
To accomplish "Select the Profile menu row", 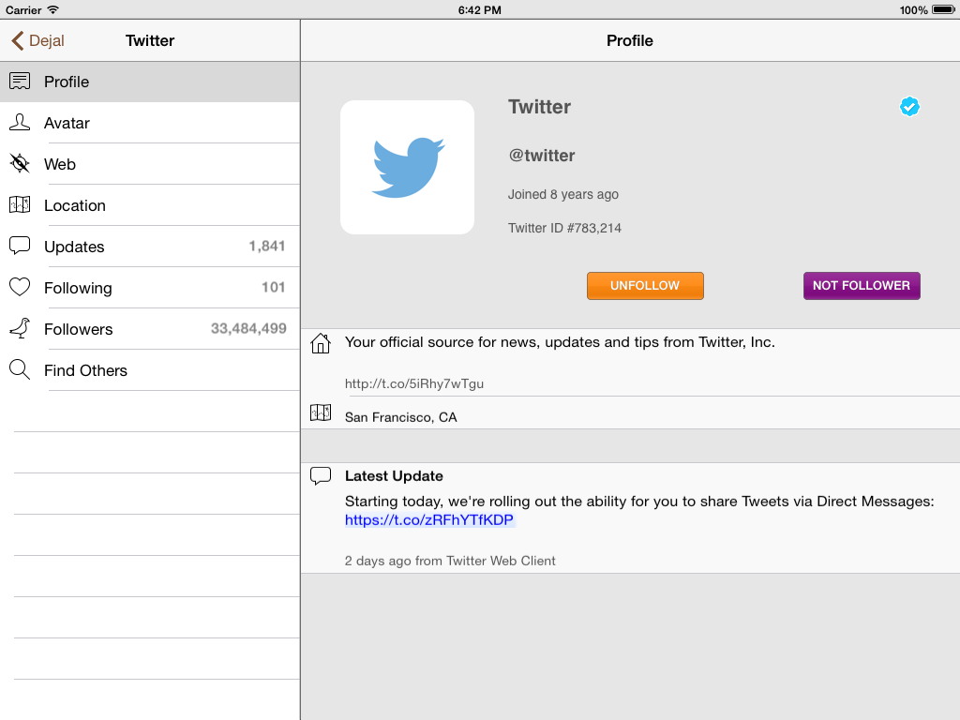I will coord(150,82).
